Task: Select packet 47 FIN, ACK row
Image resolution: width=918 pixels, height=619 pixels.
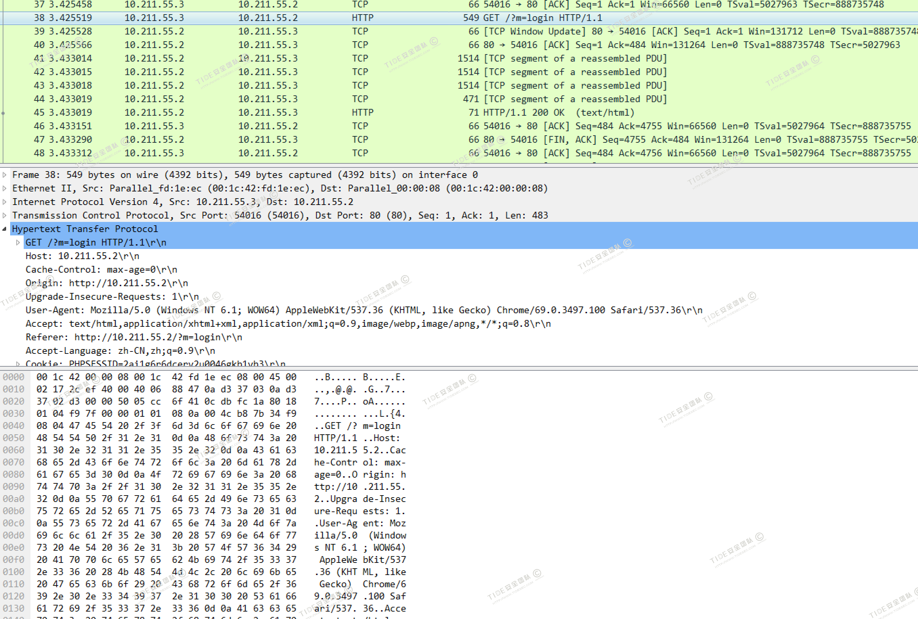Action: (x=592, y=139)
